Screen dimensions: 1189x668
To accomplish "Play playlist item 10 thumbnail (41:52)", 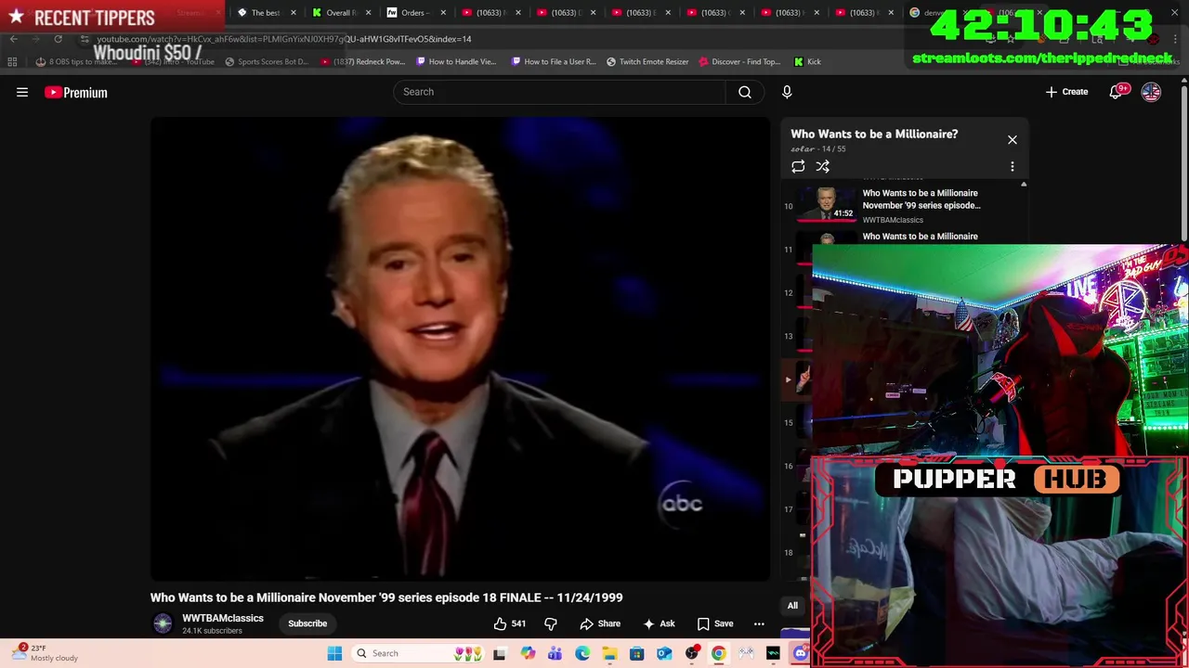I will click(825, 205).
